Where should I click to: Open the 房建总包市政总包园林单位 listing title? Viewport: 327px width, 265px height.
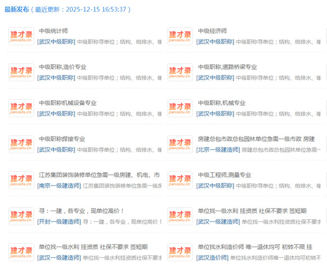point(256,139)
